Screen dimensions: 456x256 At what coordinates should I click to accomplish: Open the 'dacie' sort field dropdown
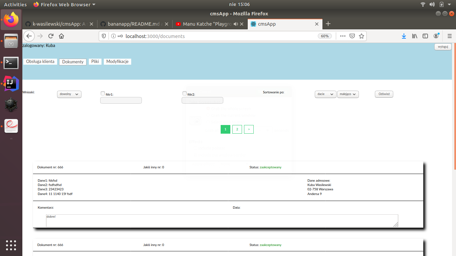tap(325, 94)
